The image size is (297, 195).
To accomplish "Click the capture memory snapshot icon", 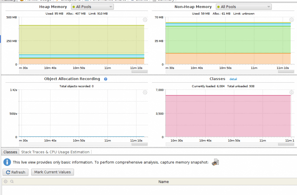I will click(x=215, y=162).
